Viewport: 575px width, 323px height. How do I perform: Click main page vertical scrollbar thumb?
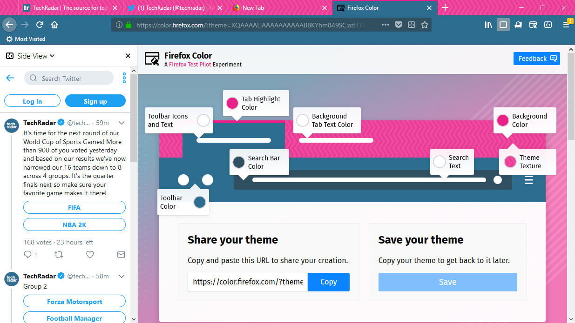[x=571, y=96]
